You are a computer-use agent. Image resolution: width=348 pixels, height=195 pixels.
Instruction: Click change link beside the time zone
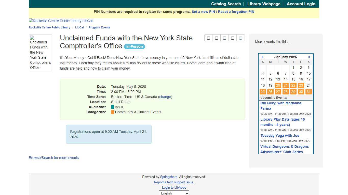coord(165,97)
